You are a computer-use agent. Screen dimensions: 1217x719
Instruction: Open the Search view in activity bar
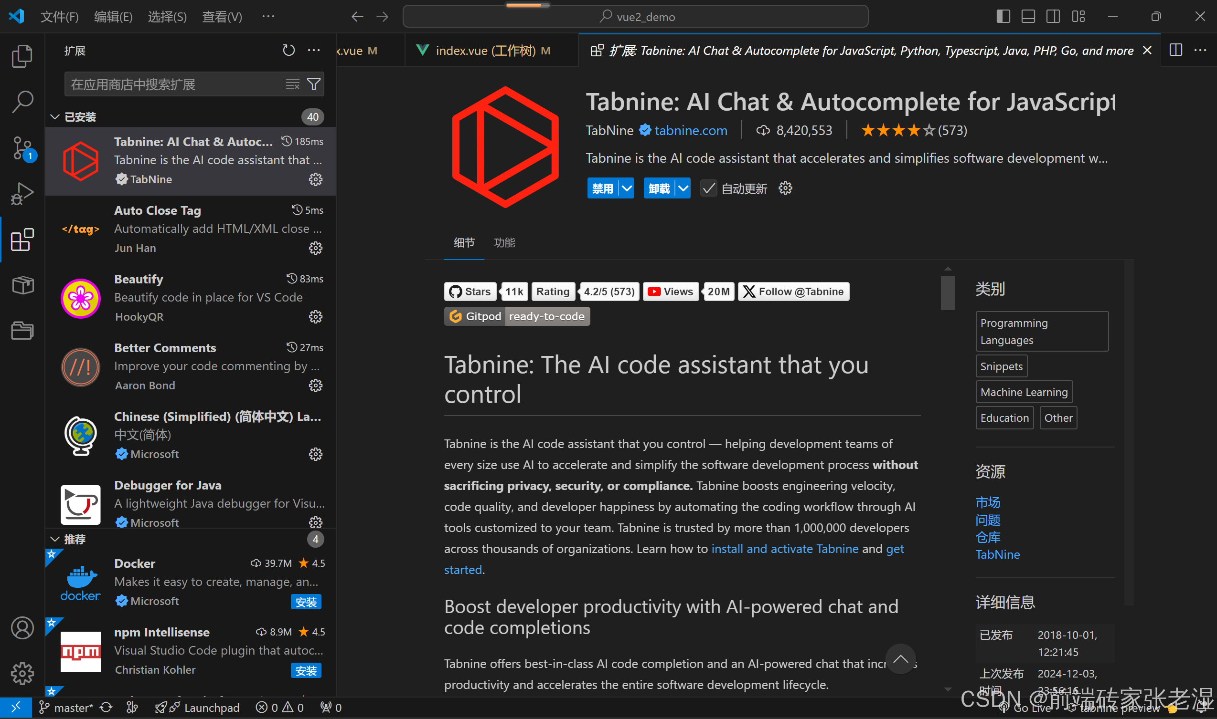22,102
